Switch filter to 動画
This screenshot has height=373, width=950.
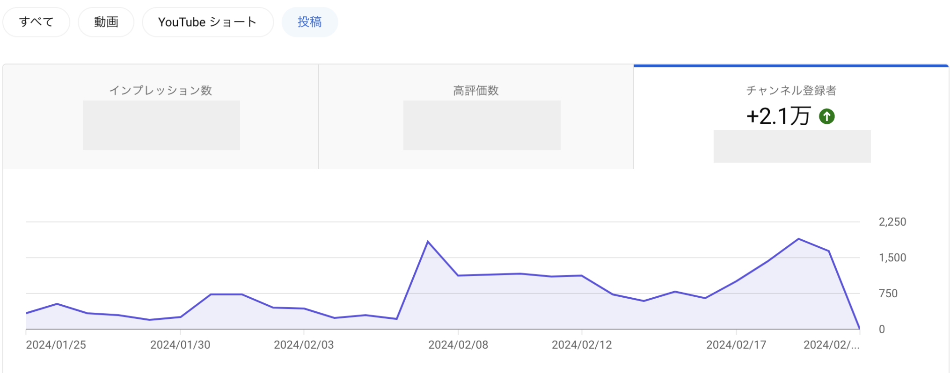pyautogui.click(x=106, y=22)
